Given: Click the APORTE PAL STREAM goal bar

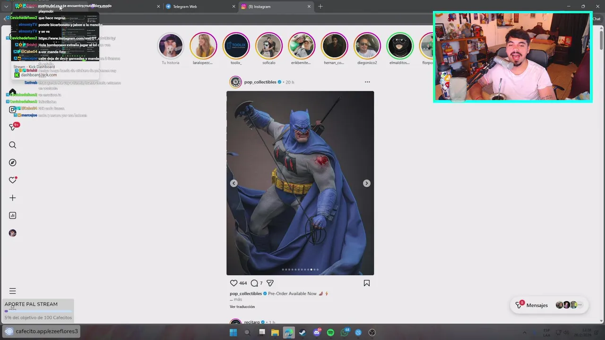Looking at the screenshot, I should tap(38, 311).
